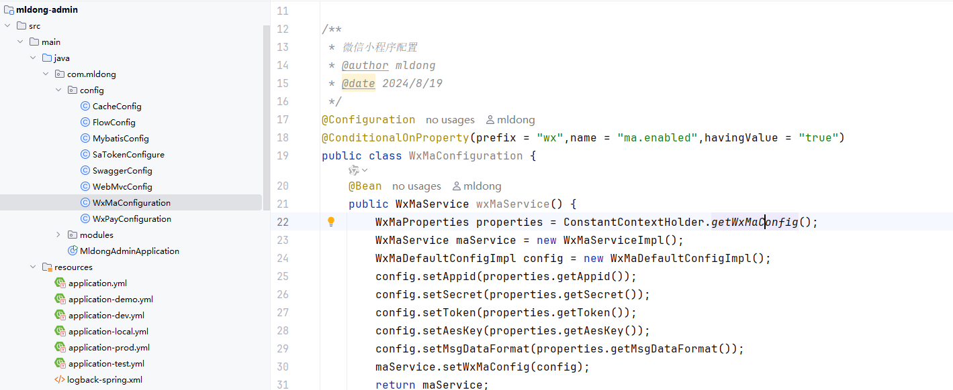Collapse the resources folder
This screenshot has height=390, width=953.
coord(33,267)
